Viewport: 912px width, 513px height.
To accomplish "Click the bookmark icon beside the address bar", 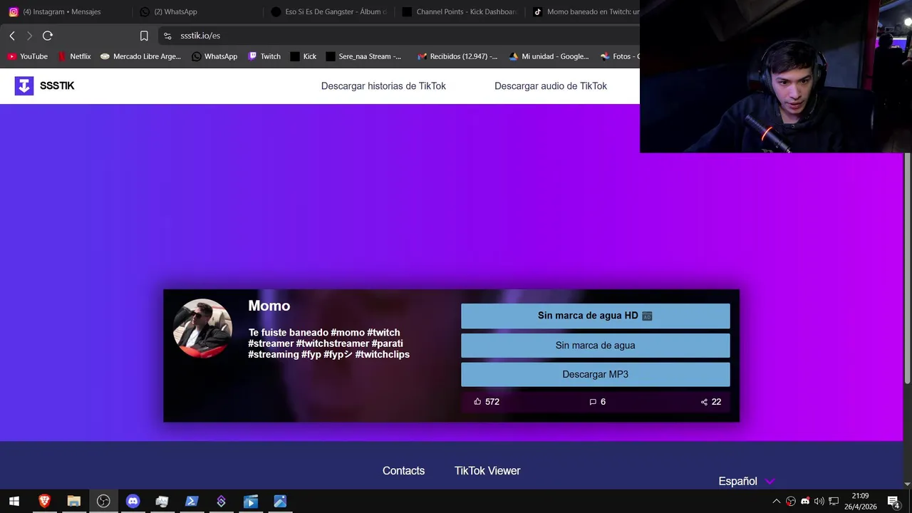I will (144, 36).
